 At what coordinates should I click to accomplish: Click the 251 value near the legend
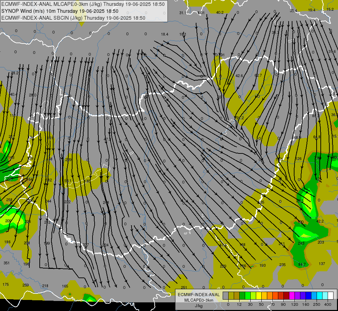(x=184, y=287)
